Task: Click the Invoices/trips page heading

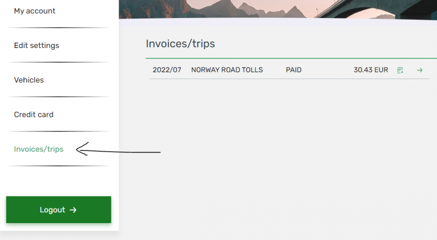Action: click(180, 44)
